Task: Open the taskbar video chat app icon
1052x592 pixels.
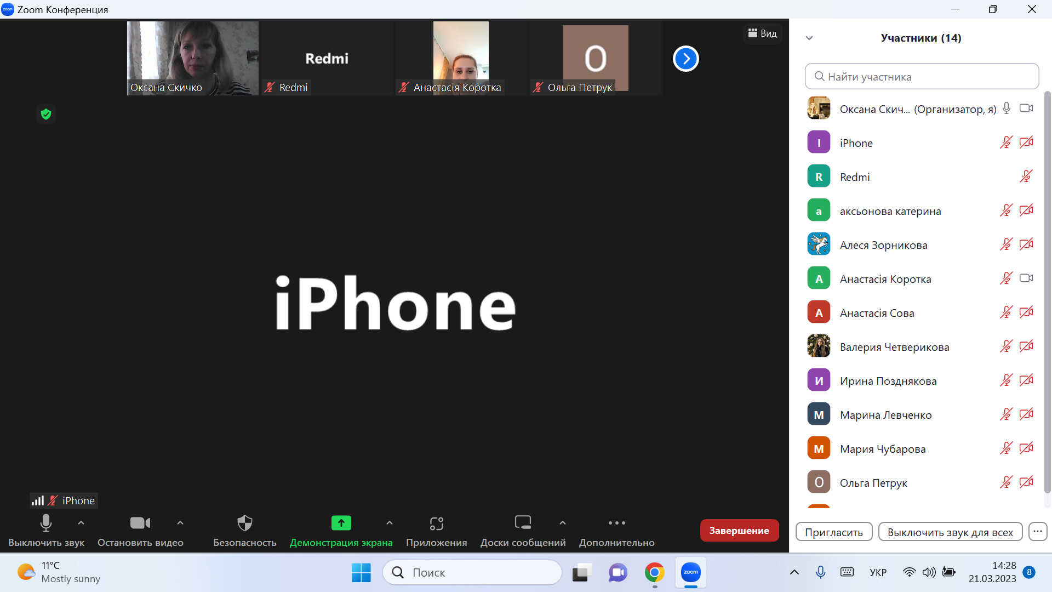Action: 618,572
